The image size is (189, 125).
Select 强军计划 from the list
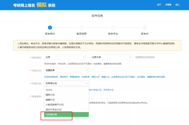click(66, 95)
